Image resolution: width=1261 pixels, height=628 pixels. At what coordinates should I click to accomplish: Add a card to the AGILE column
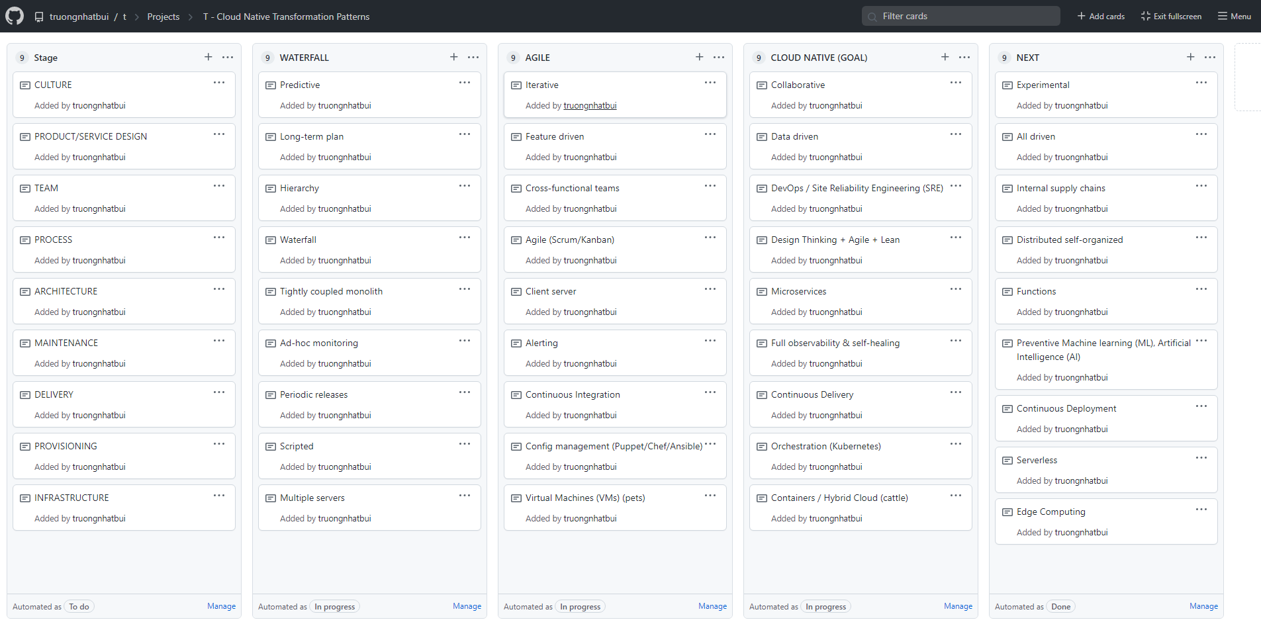point(700,57)
